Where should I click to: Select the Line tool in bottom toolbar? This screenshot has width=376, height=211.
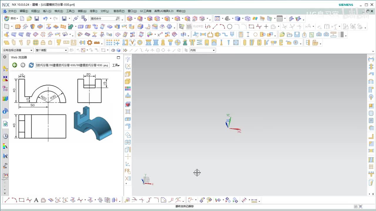tap(7, 200)
